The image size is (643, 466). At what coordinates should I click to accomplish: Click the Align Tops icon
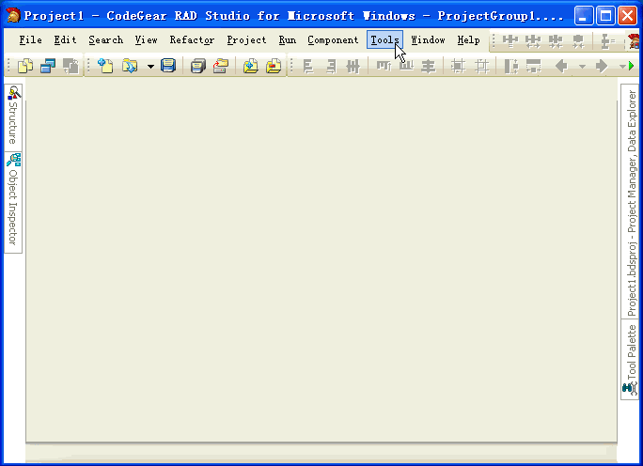(384, 66)
